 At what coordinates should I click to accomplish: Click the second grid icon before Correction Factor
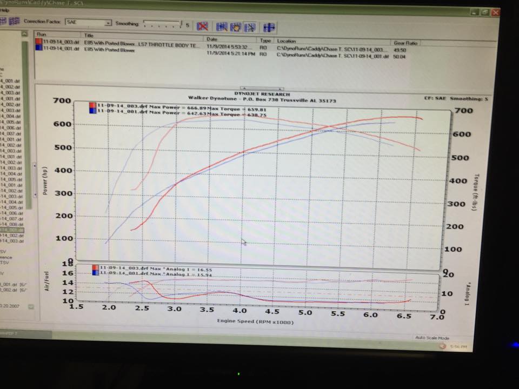tap(15, 22)
